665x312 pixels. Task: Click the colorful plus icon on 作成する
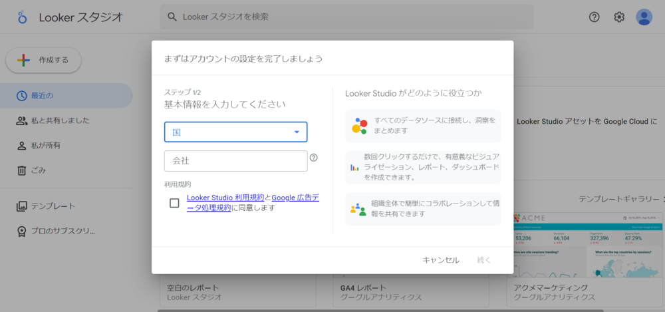(24, 61)
